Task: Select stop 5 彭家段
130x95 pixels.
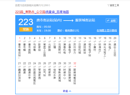Action: 40,47
